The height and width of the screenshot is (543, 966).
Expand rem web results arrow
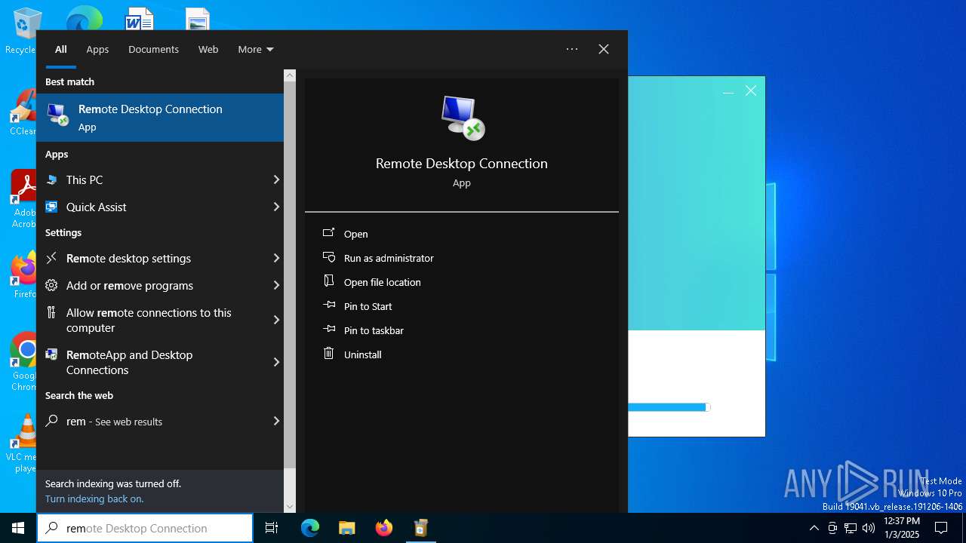[x=276, y=421]
